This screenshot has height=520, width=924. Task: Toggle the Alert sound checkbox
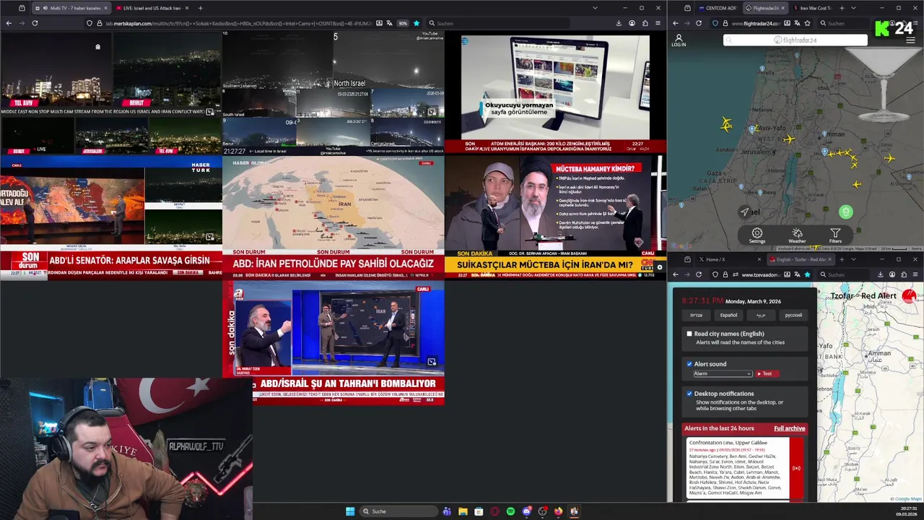(689, 364)
